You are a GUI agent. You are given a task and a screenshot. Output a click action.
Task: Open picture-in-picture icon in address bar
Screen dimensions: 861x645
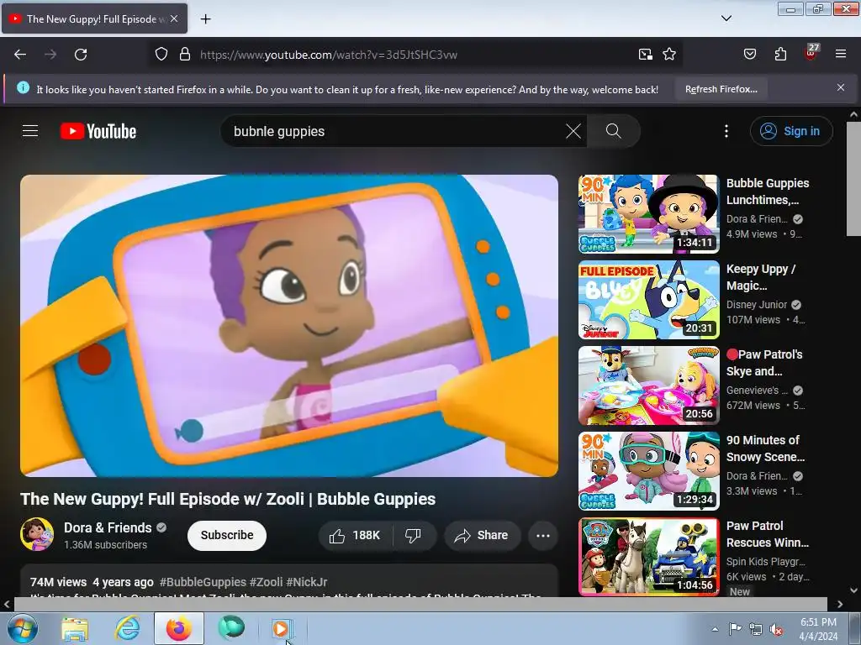pos(645,54)
